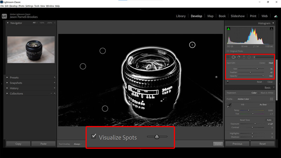Set Navigator zoom to 100%
Screen dimensions: 281x158
pyautogui.click(x=42, y=23)
